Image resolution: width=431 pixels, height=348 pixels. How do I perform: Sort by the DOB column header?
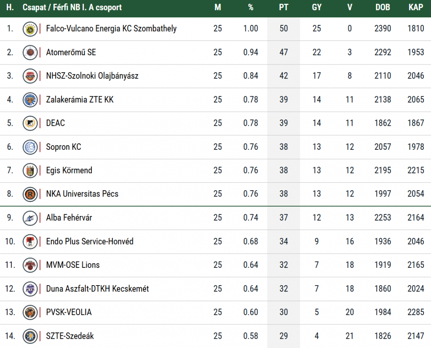(x=382, y=7)
